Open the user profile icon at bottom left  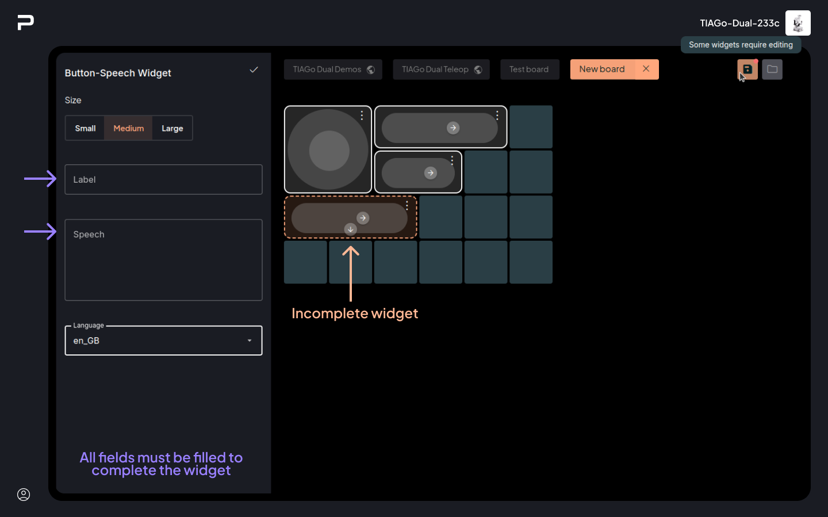click(24, 495)
